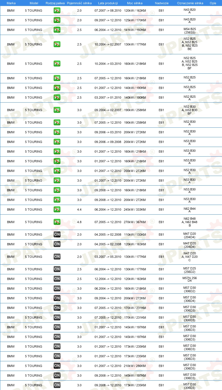Click the Oznaczenie silnika column header
Screen dimensions: 222x390
tap(190, 3)
